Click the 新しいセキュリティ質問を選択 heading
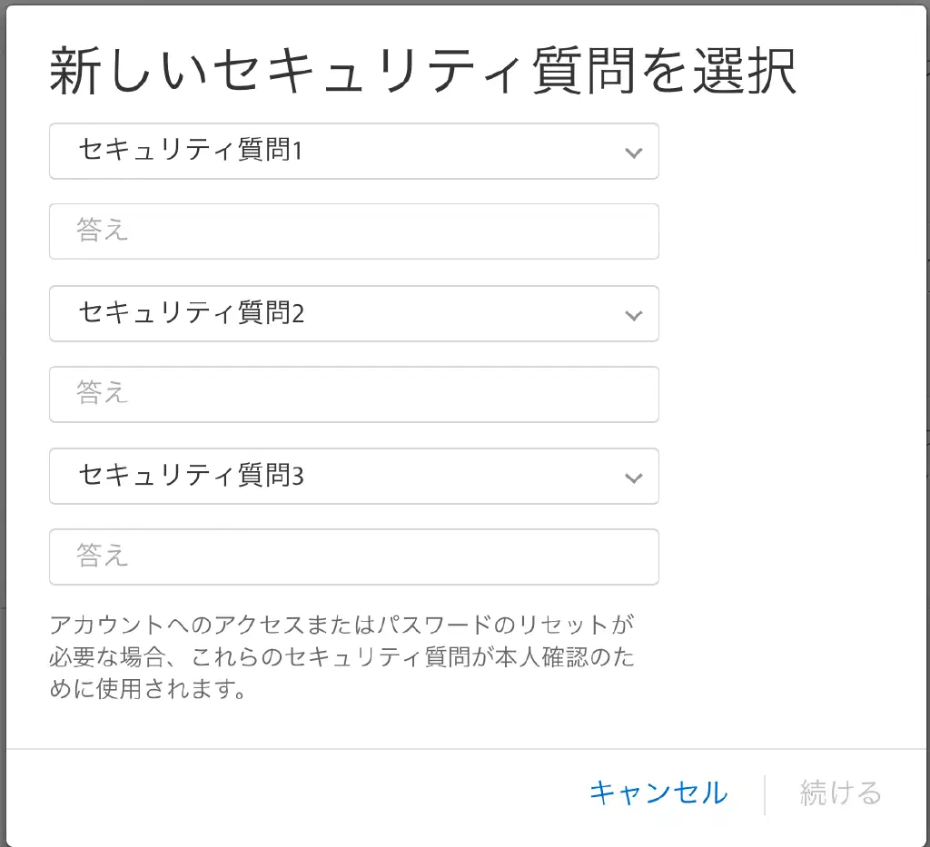930x847 pixels. [422, 73]
